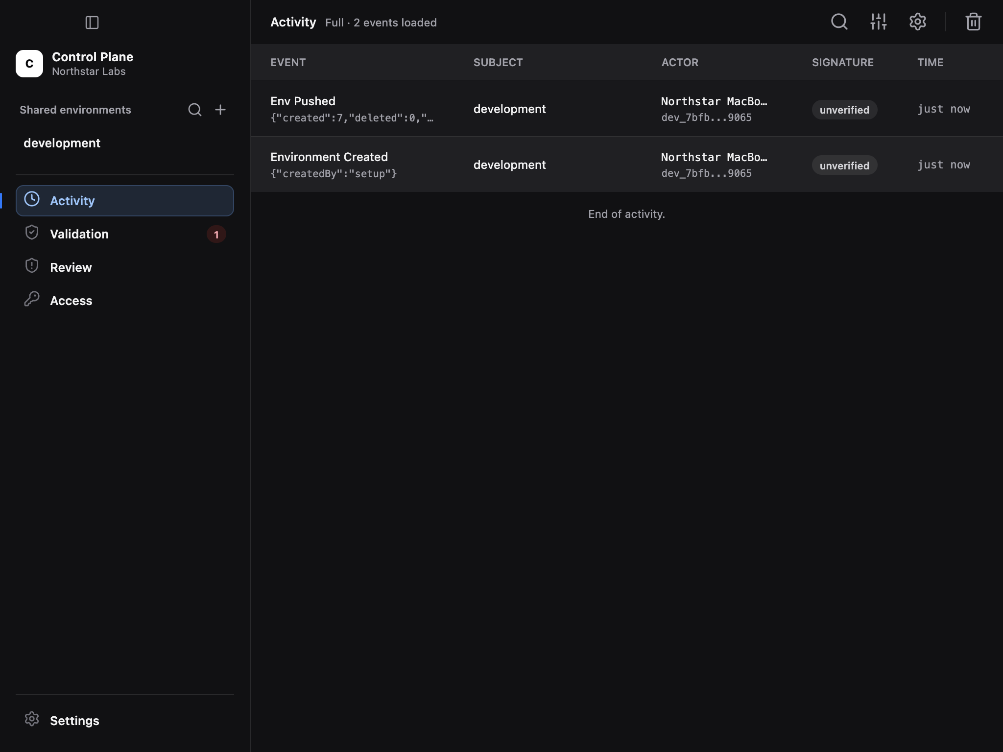Viewport: 1003px width, 752px height.
Task: Click the Activity clock icon
Action: [x=32, y=199]
